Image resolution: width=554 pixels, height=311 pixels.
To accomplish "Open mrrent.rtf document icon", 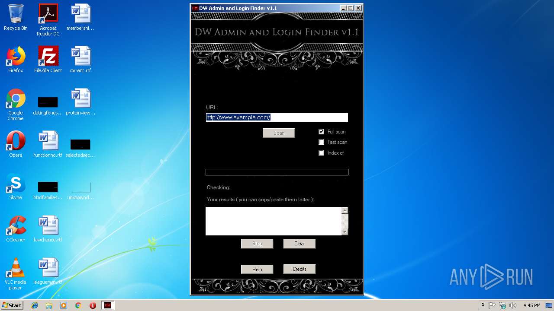I will coord(81,60).
